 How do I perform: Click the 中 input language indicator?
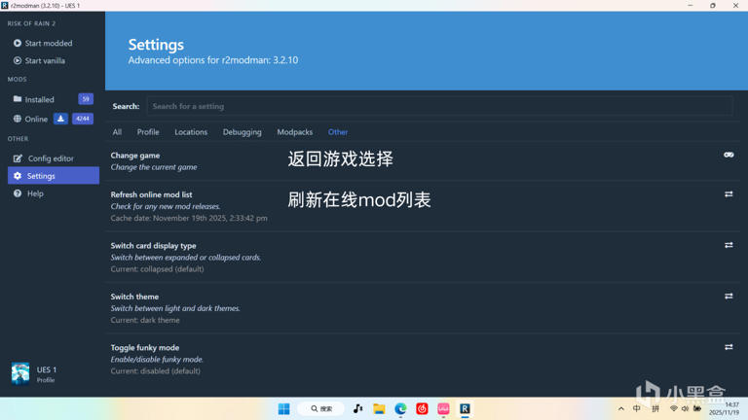click(x=637, y=408)
